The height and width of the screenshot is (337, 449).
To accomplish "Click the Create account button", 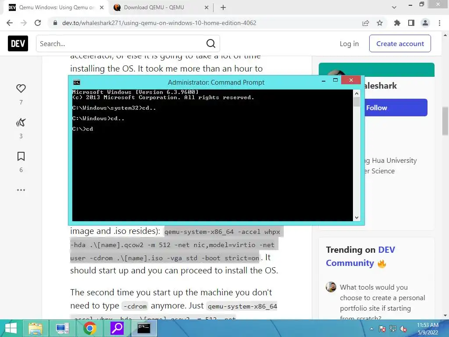I will tap(400, 43).
